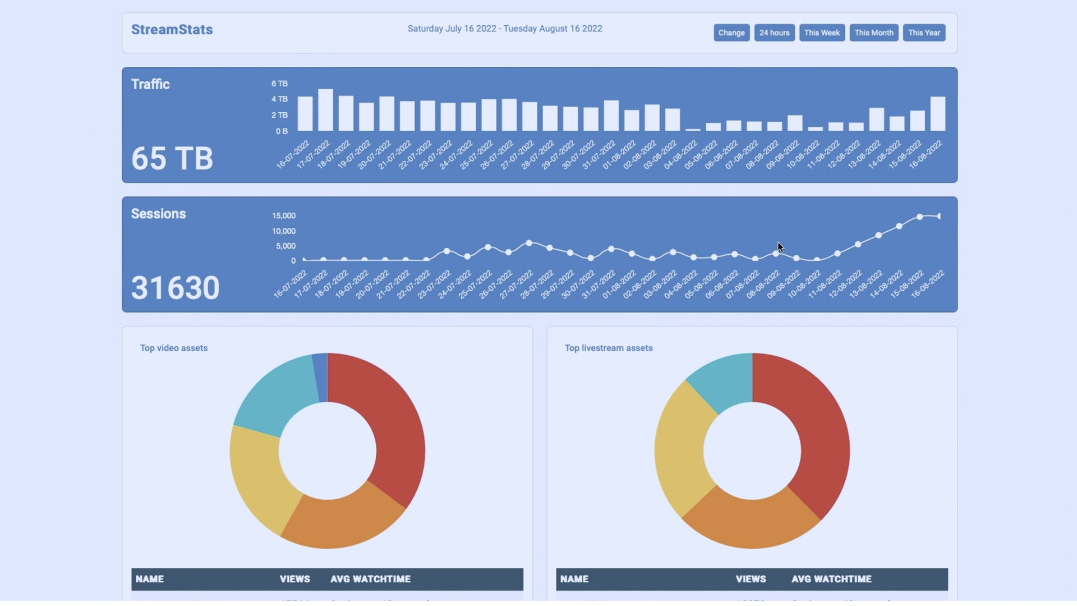Switch to the 24 hours view

(774, 33)
